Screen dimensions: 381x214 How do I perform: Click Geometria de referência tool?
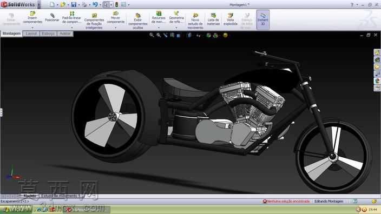[x=176, y=17]
